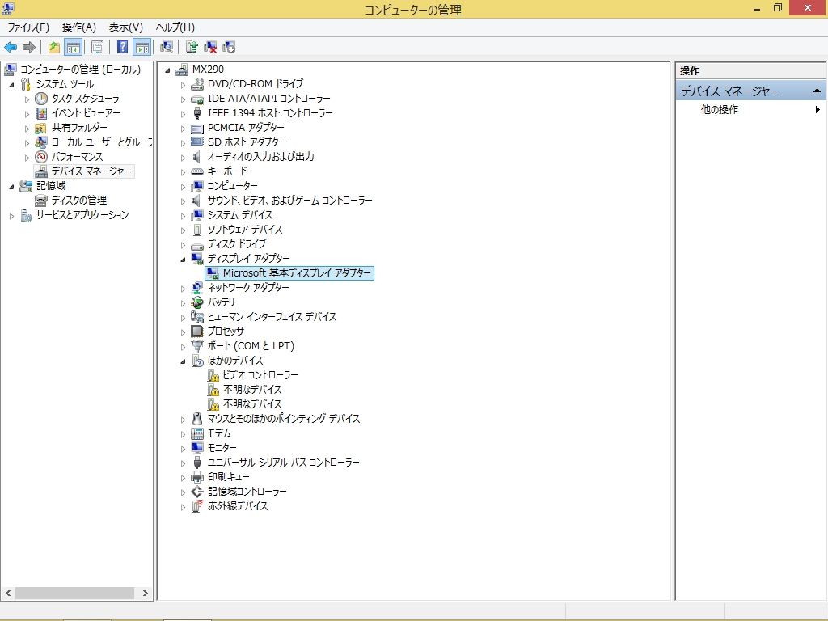The height and width of the screenshot is (621, 828).
Task: Click the イベント ビューアー icon
Action: click(41, 113)
